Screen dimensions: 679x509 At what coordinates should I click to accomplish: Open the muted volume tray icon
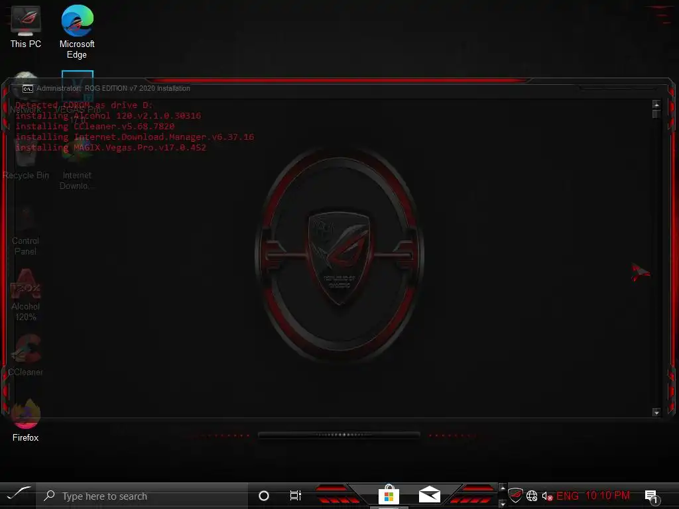pyautogui.click(x=547, y=496)
